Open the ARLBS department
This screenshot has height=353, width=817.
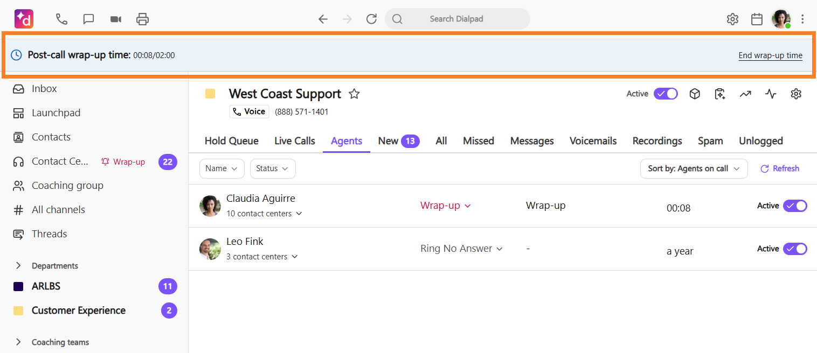(x=46, y=286)
